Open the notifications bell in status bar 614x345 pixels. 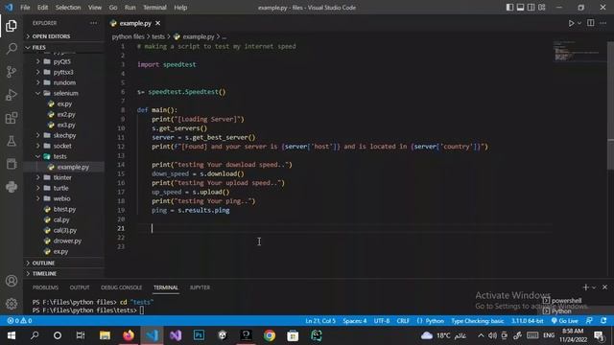click(603, 321)
